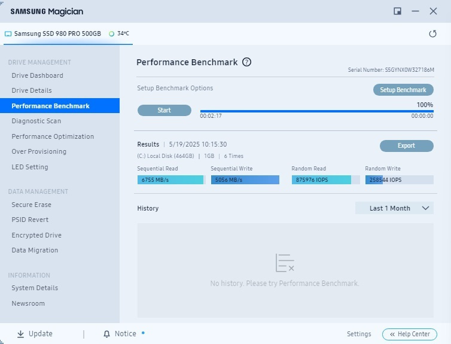View System Details

click(x=35, y=288)
